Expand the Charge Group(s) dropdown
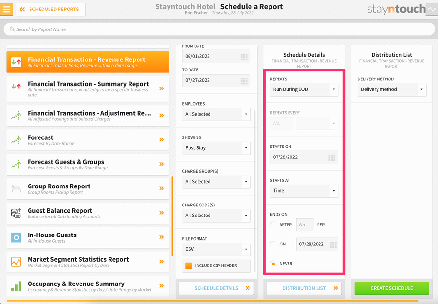The width and height of the screenshot is (438, 304). (x=216, y=182)
